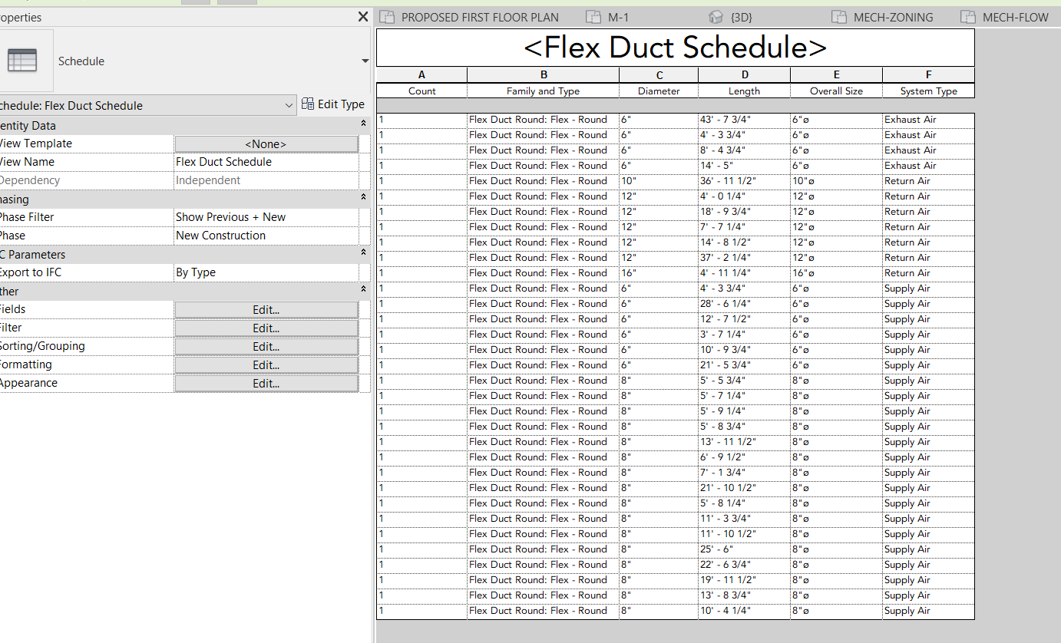Collapse the Phasing section

(363, 198)
